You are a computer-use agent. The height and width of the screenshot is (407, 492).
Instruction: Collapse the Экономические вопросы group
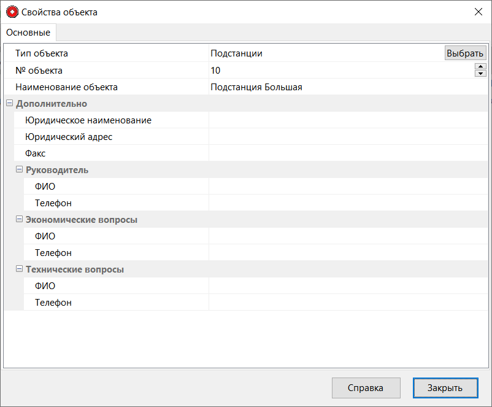click(x=19, y=220)
